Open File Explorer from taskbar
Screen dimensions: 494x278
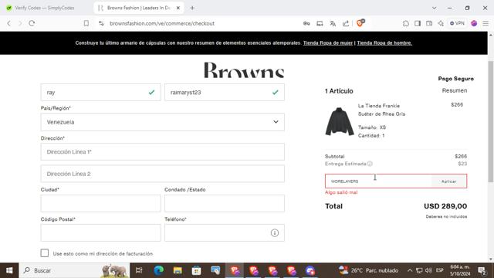point(178,270)
